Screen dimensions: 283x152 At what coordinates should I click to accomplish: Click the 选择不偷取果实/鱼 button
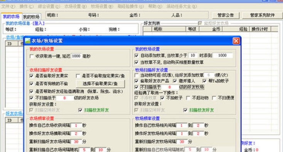[x=100, y=84]
